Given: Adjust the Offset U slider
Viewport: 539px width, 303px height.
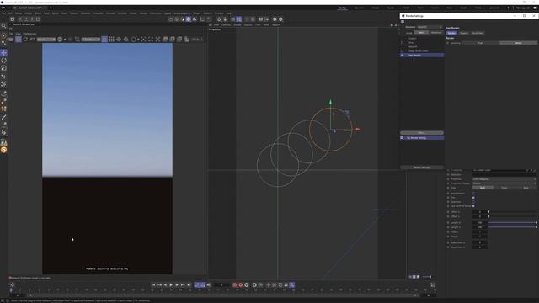Looking at the screenshot, I should click(513, 212).
